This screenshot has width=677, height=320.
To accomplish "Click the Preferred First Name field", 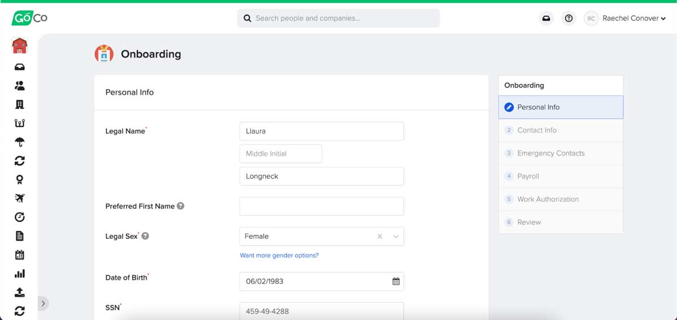I will coord(322,206).
